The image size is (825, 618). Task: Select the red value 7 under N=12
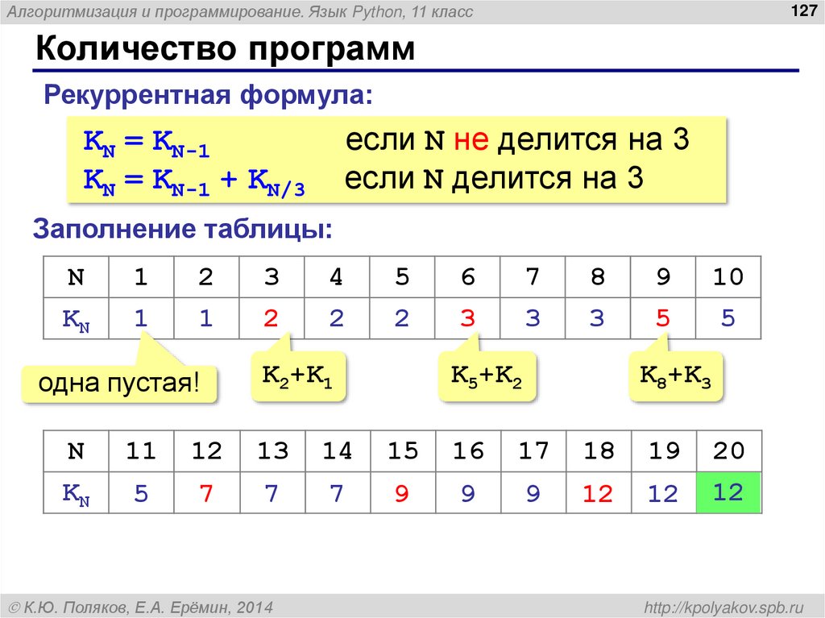tap(207, 491)
